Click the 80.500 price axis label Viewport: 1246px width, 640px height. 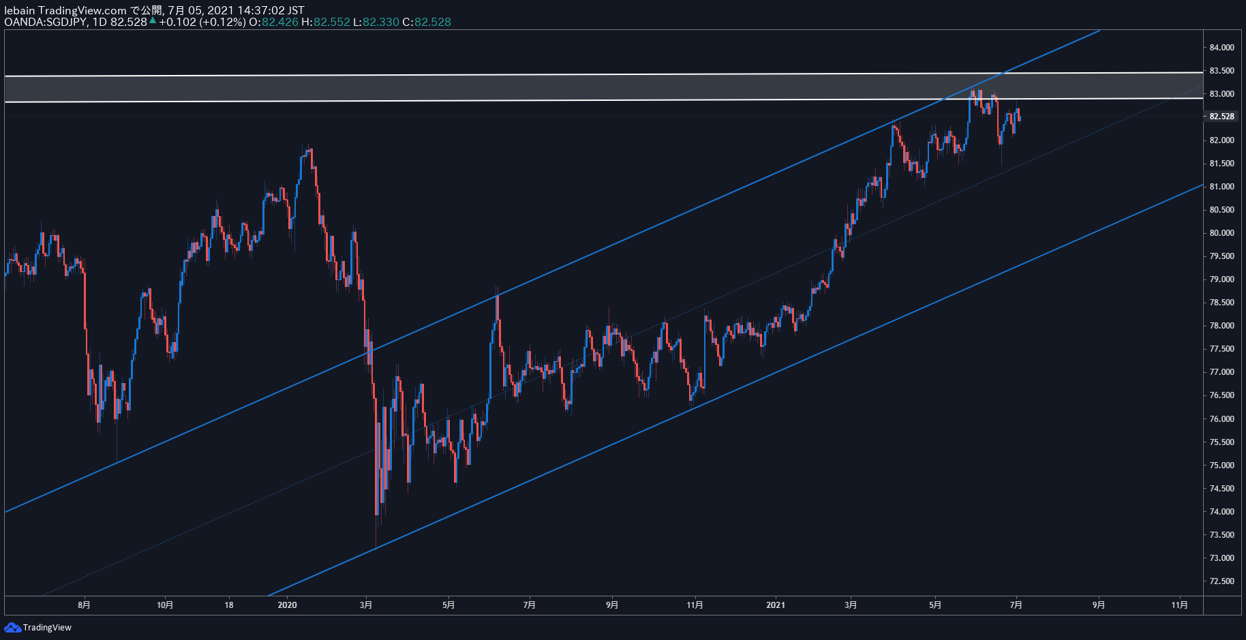click(1222, 210)
